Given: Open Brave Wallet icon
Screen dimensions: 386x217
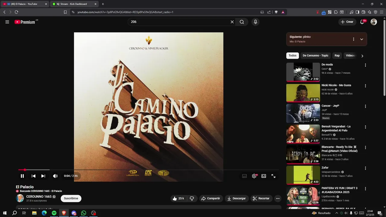Looking at the screenshot, I should (363, 12).
